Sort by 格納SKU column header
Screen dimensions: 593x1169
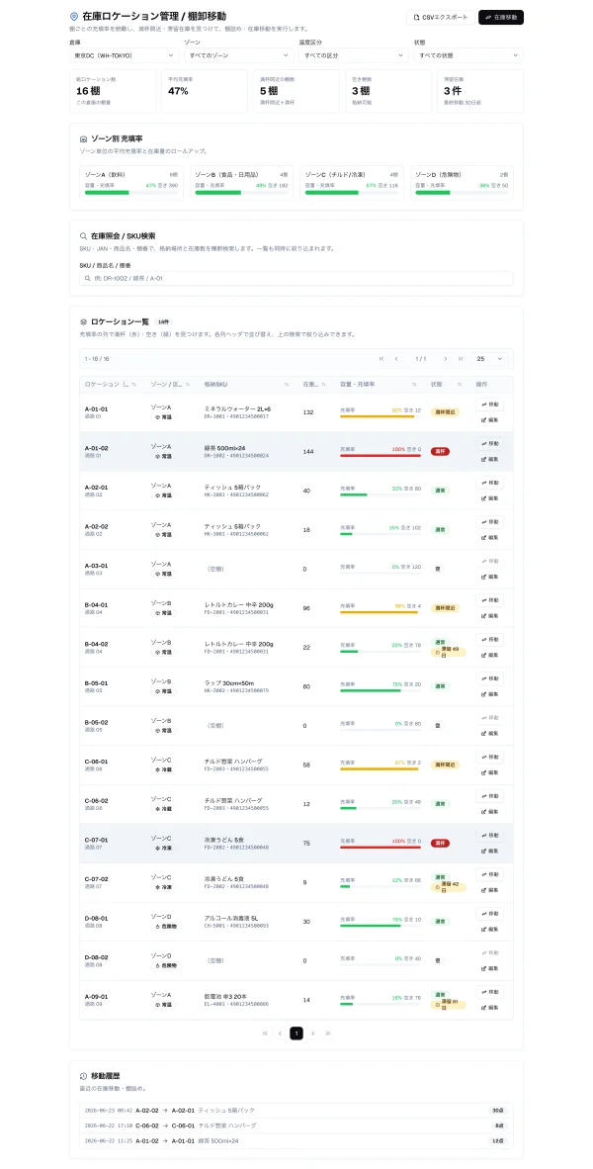click(x=247, y=384)
